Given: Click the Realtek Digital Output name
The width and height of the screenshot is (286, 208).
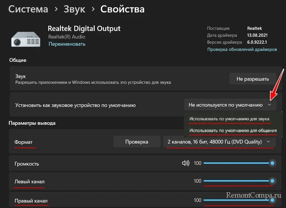Looking at the screenshot, I should click(84, 29).
